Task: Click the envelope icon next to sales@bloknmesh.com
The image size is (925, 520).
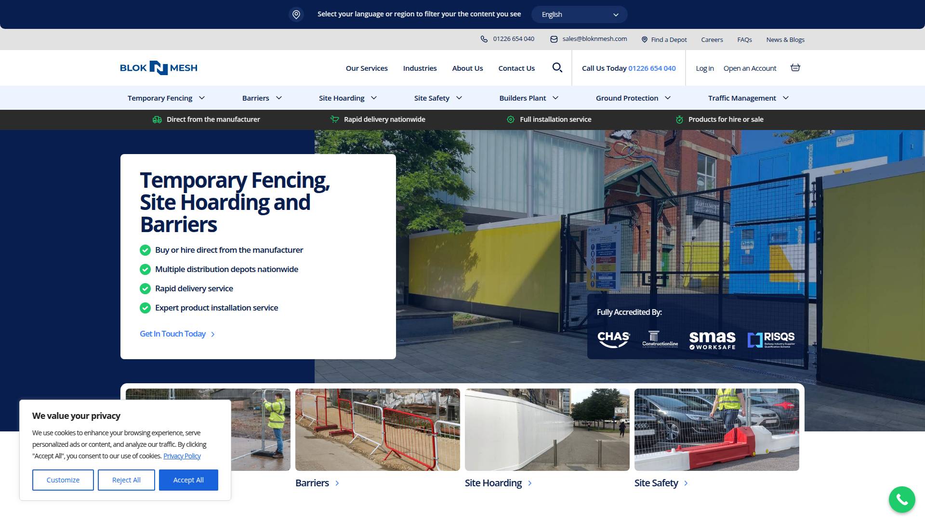Action: point(554,39)
